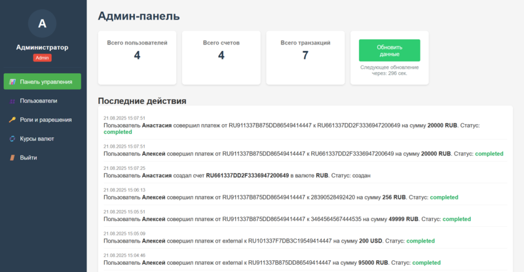
Task: Click the dashboard icon beside Панель управления
Action: coord(12,82)
